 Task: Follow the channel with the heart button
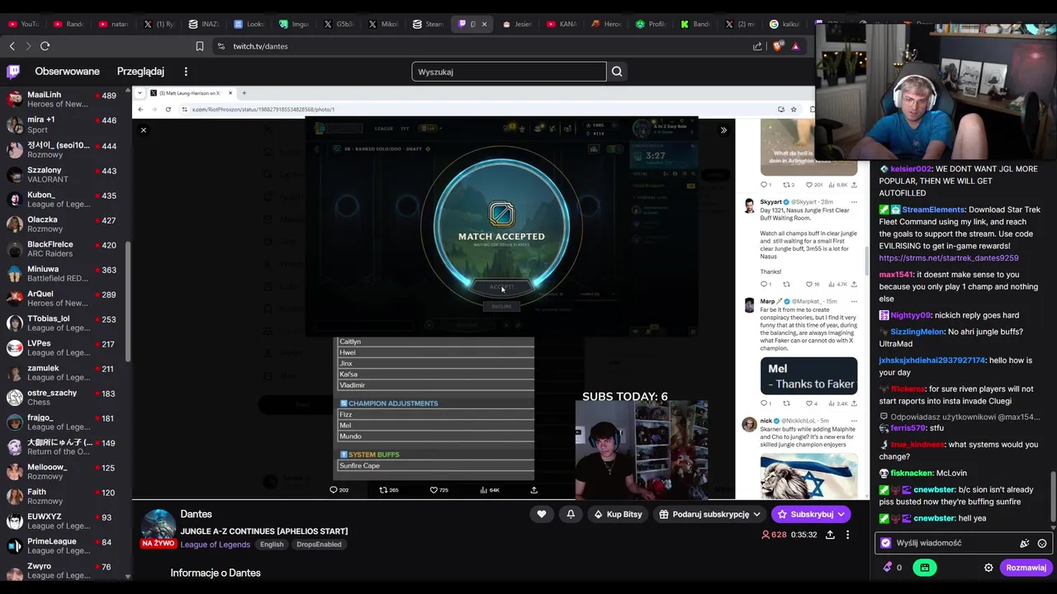point(542,514)
